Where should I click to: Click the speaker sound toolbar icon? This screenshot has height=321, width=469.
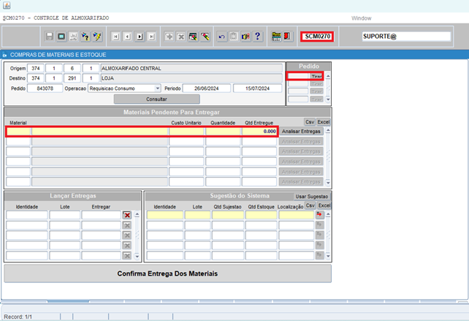245,37
